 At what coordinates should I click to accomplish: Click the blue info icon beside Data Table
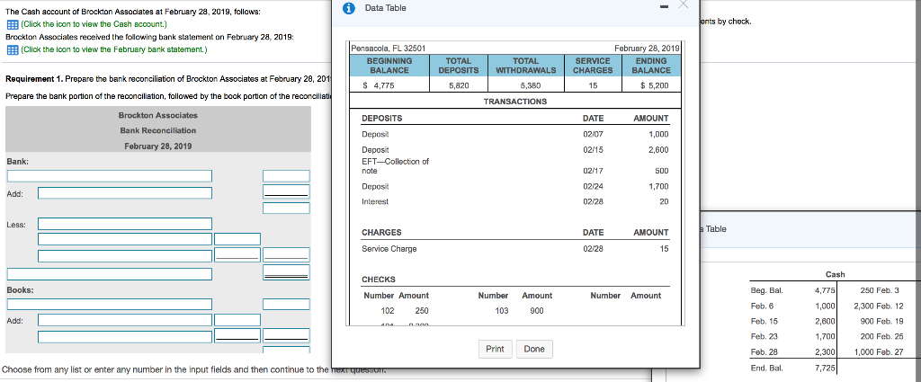click(x=350, y=8)
